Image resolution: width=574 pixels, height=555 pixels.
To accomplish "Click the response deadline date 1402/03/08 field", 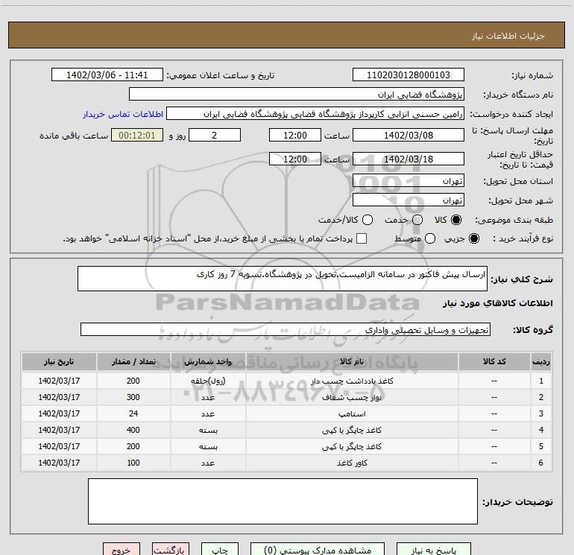I will coord(409,135).
